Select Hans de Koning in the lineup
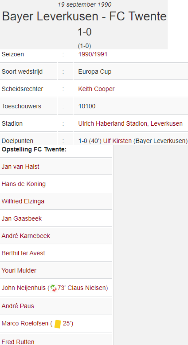188x345 pixels. pos(24,184)
